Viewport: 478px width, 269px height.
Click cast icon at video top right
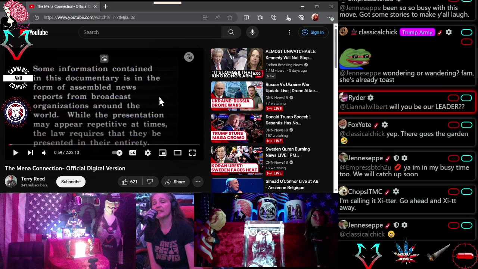click(189, 57)
